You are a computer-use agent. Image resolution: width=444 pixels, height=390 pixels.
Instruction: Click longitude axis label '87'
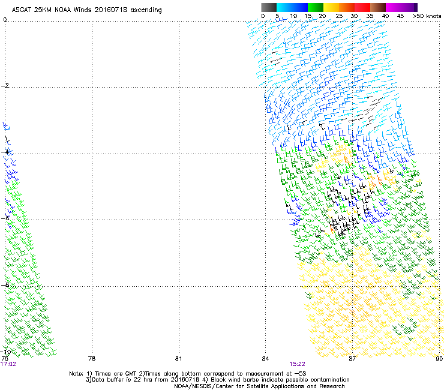(352, 359)
